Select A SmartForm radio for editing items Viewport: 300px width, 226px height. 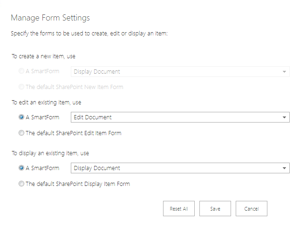(21, 117)
